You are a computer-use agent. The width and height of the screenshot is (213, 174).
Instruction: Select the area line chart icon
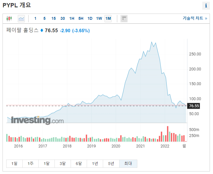click(x=21, y=19)
